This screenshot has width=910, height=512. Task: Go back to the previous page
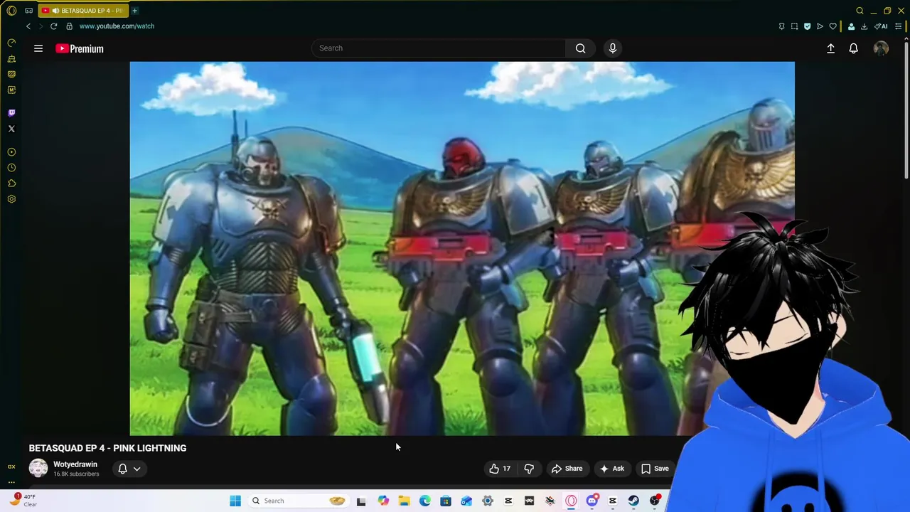click(28, 26)
